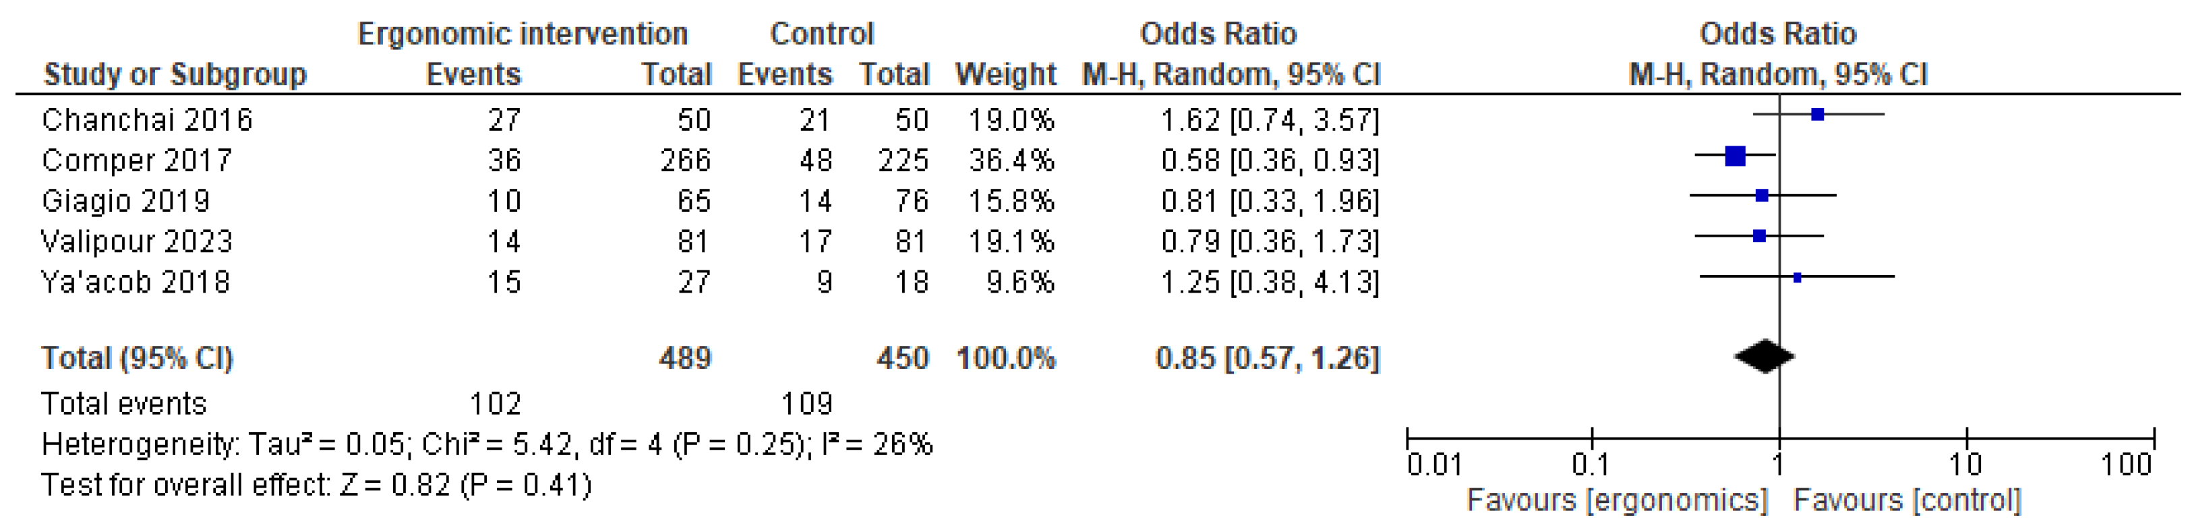Click the Test for overall effect line

pos(316,485)
